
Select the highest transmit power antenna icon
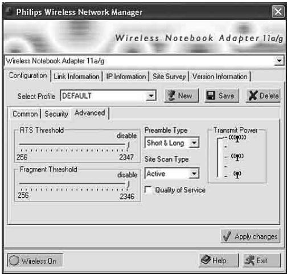[237, 138]
